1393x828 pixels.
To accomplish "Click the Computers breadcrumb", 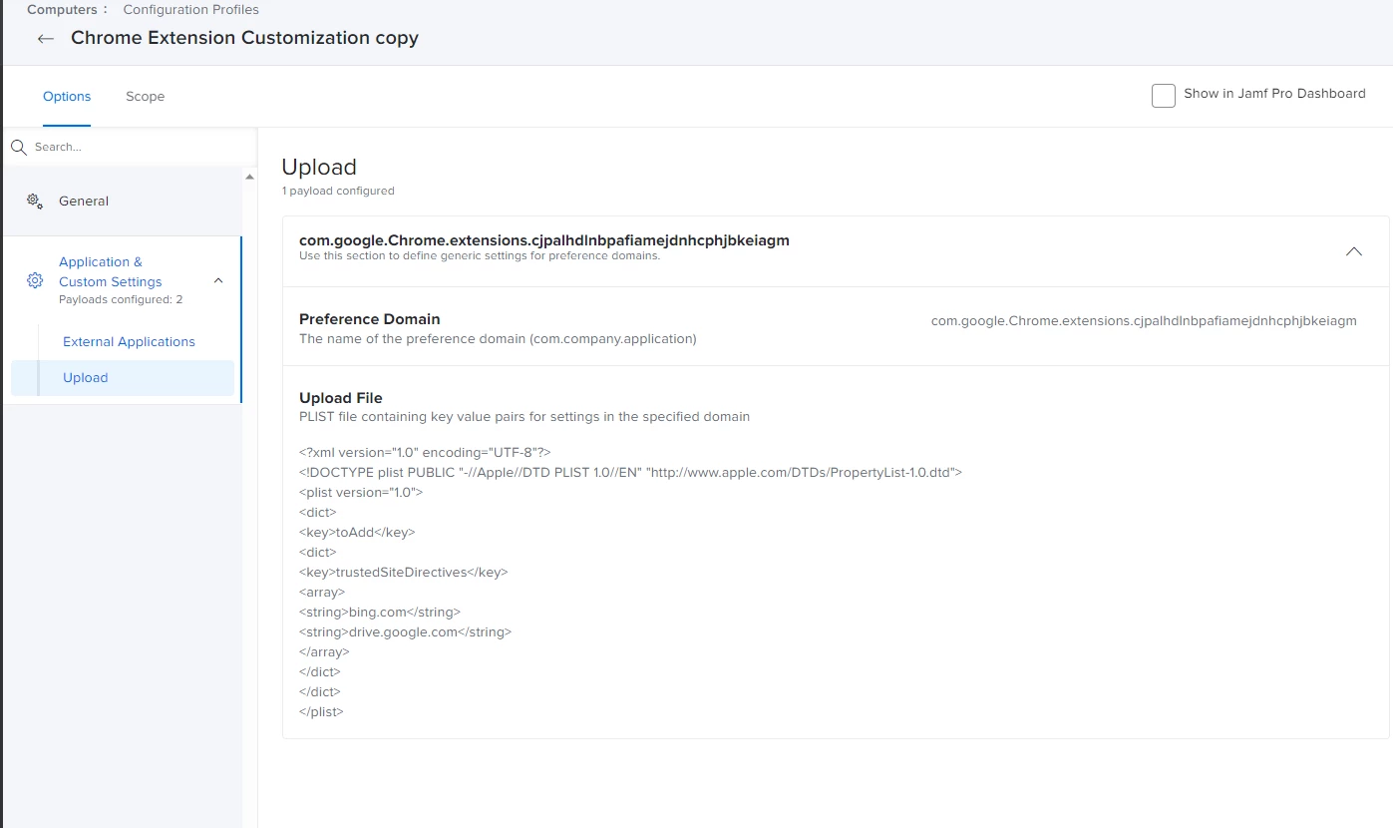I will pyautogui.click(x=62, y=10).
